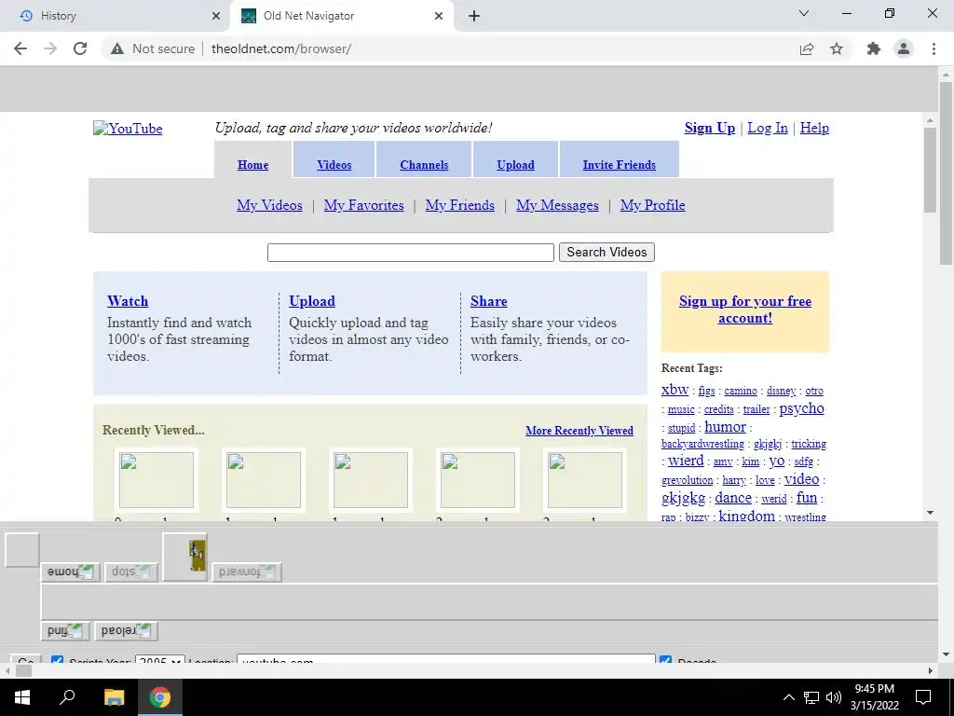
Task: Click the fifth recently viewed thumbnail
Action: pyautogui.click(x=585, y=480)
